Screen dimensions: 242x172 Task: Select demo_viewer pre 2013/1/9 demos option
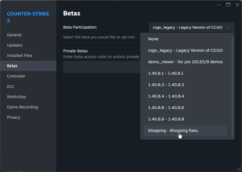[185, 62]
